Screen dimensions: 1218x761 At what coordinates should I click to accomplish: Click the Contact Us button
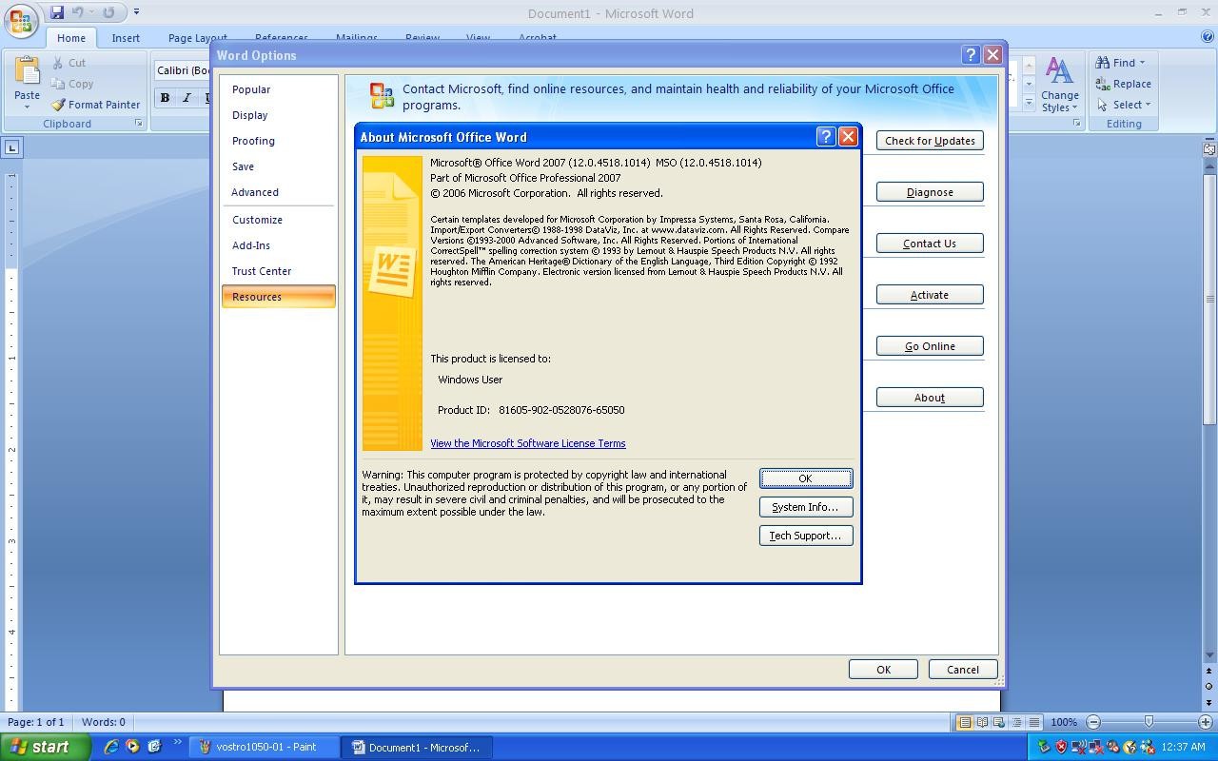click(930, 244)
